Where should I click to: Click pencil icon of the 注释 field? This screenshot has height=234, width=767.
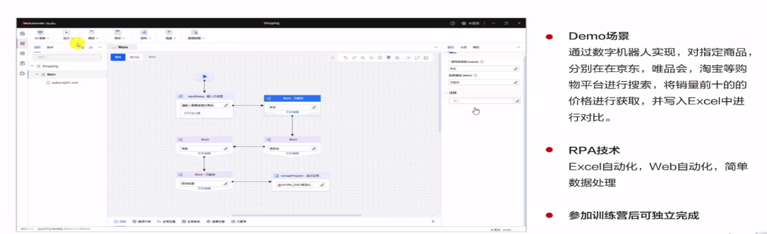tap(517, 101)
